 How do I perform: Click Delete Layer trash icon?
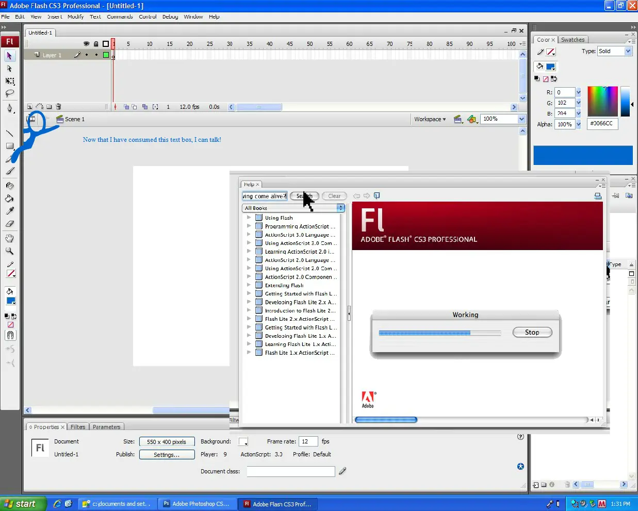tap(58, 107)
